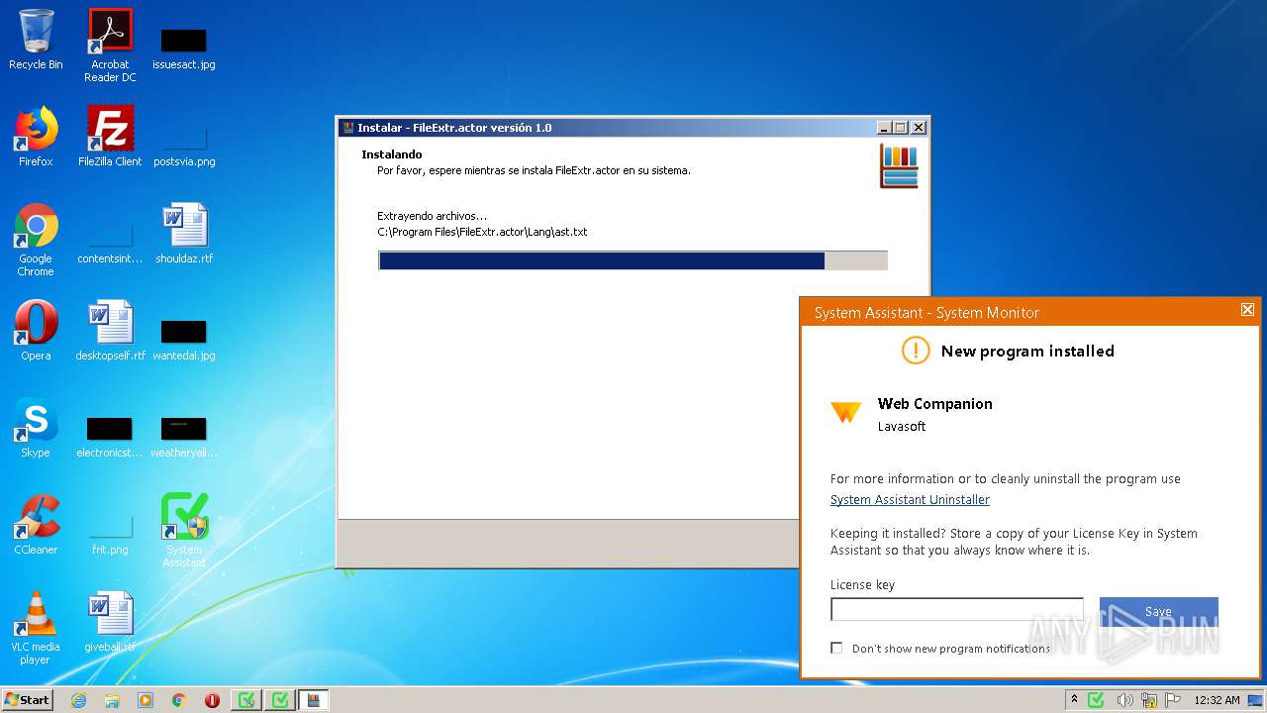
Task: Select wantedal.jpg image file
Action: point(184,340)
